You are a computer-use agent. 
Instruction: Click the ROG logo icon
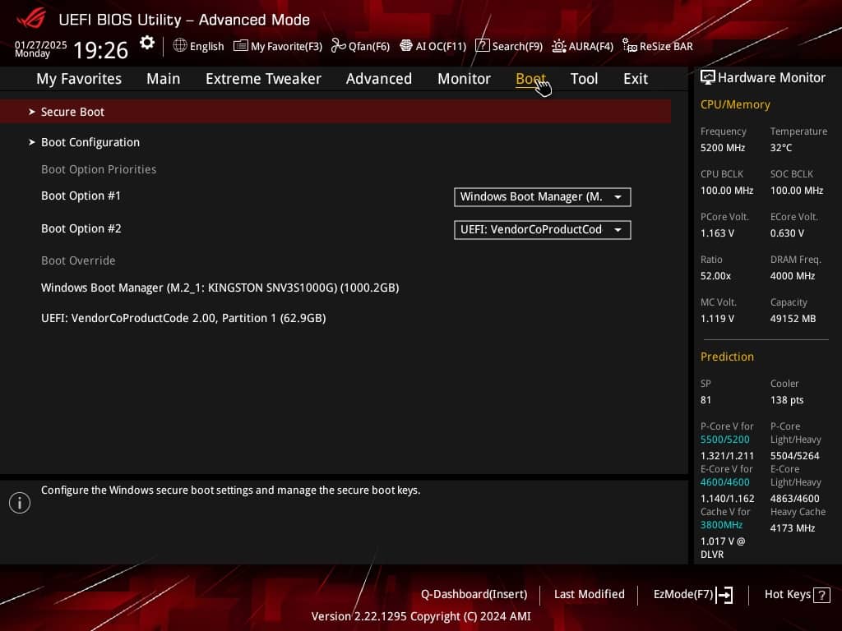pyautogui.click(x=31, y=18)
